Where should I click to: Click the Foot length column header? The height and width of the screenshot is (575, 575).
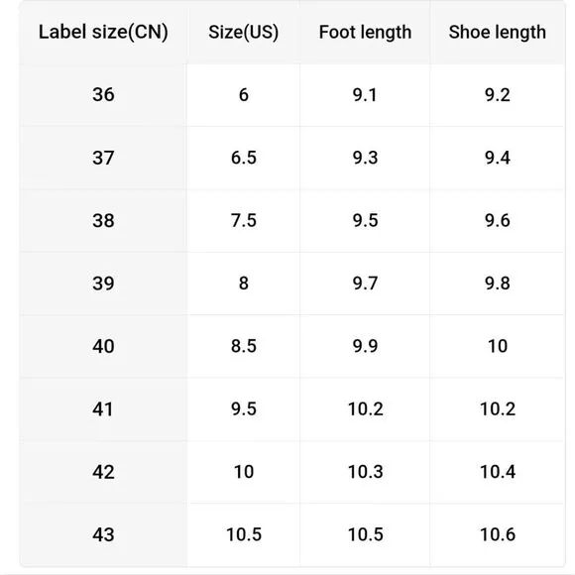365,32
